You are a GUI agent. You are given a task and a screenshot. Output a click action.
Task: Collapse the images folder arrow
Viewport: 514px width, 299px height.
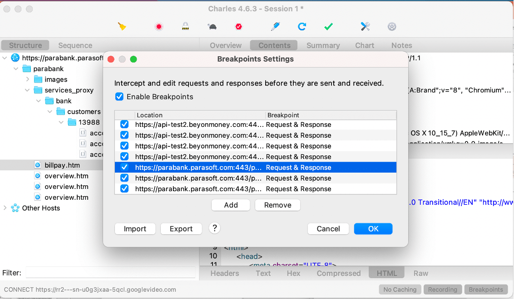coord(28,79)
